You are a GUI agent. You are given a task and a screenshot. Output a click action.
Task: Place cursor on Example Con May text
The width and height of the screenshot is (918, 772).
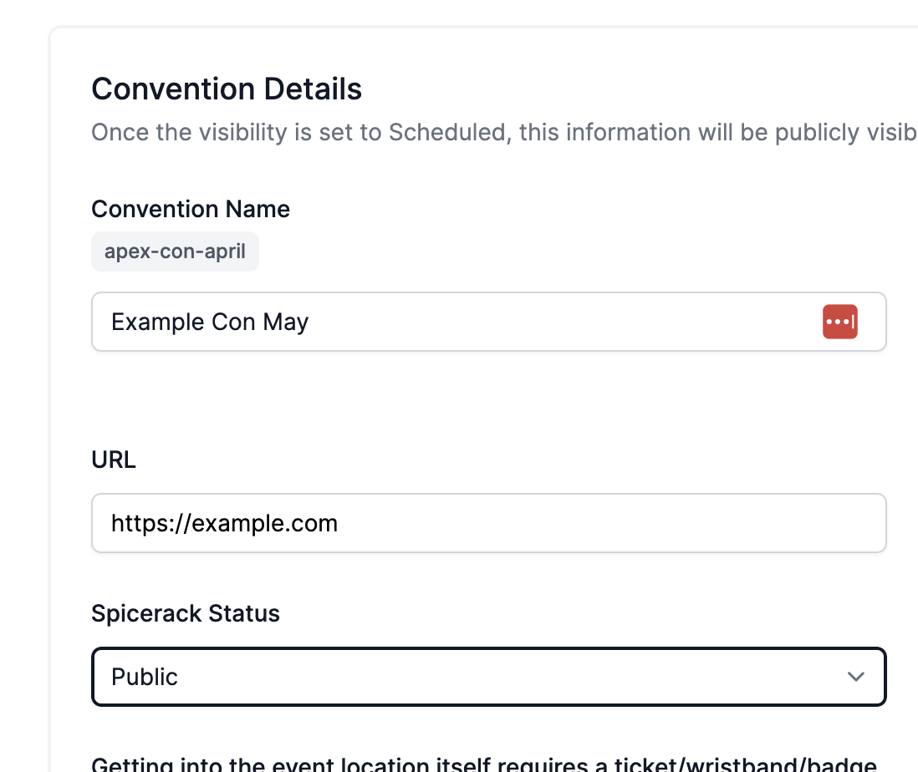coord(210,322)
